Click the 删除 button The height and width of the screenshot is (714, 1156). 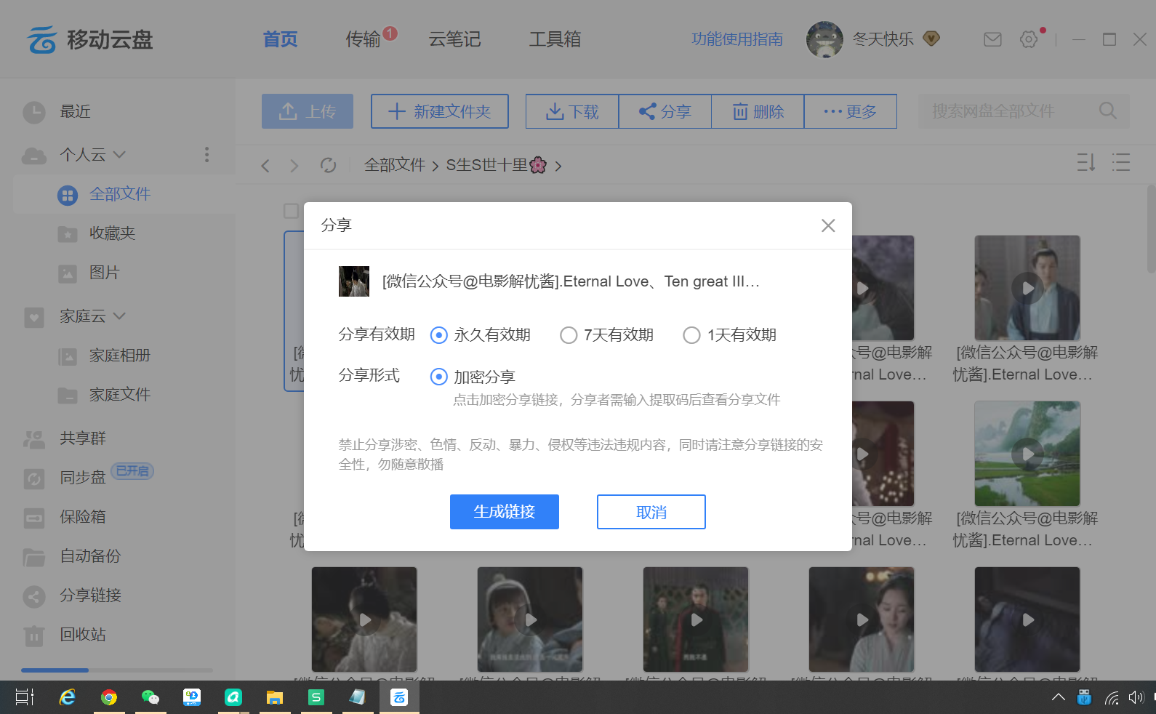coord(758,111)
